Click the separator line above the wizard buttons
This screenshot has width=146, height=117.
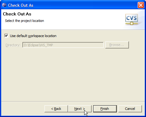pos(73,102)
